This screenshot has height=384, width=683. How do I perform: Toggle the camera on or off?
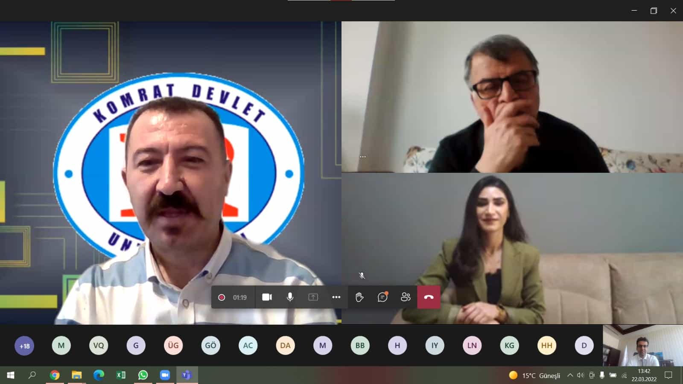(x=267, y=297)
